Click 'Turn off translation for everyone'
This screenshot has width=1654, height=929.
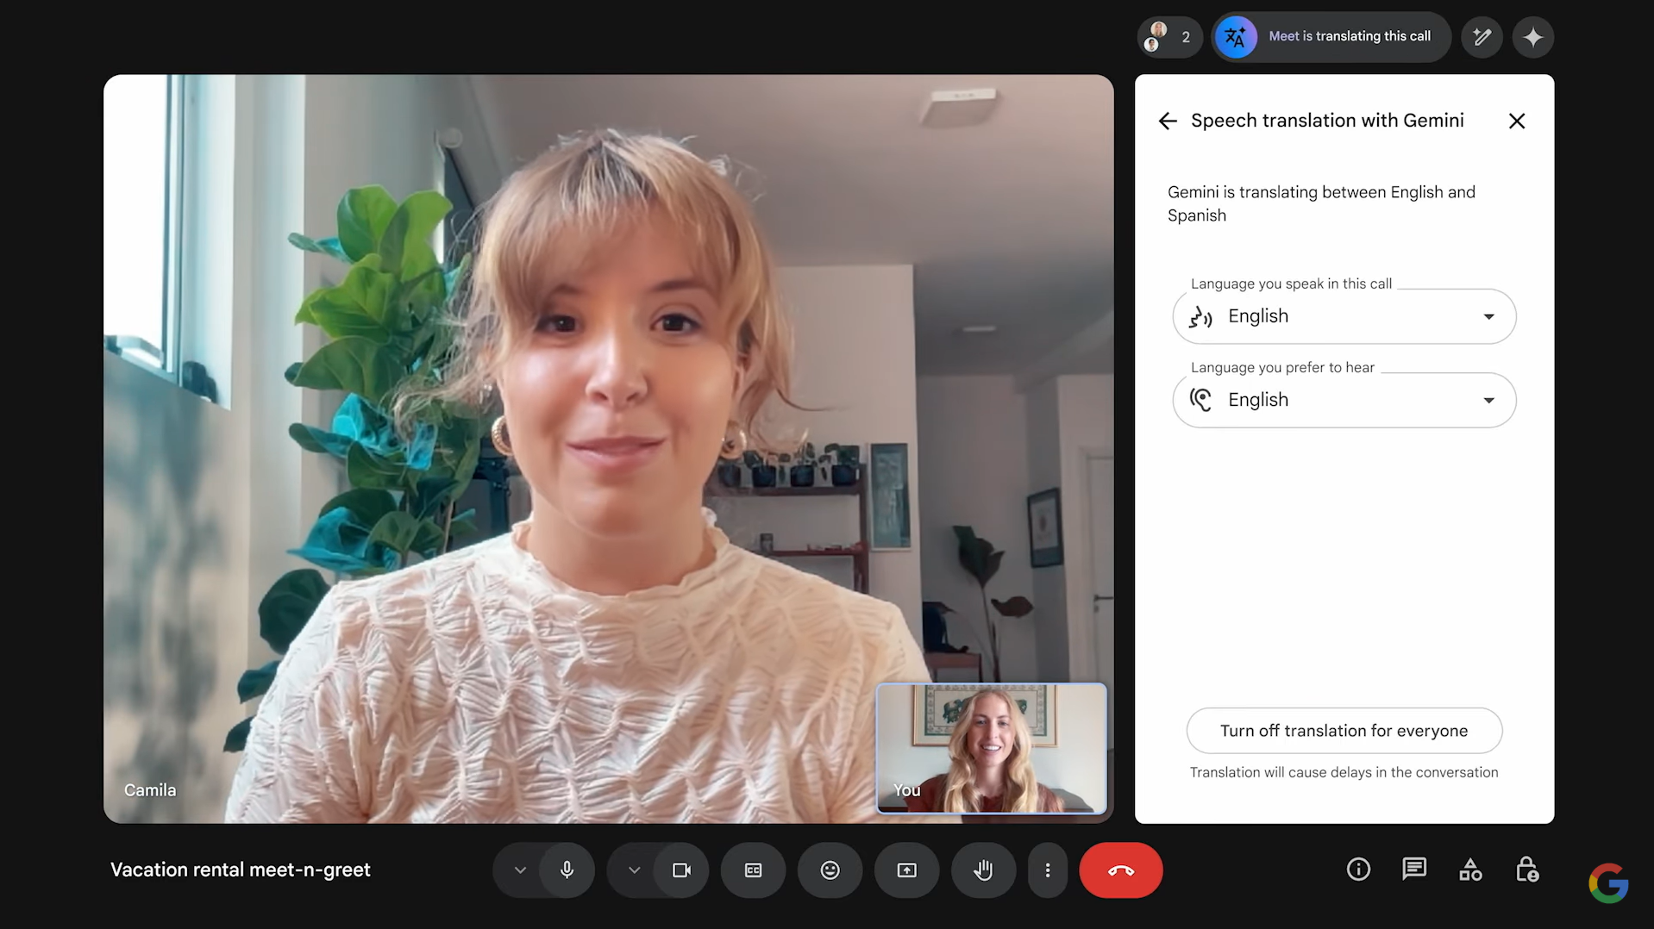(x=1344, y=731)
